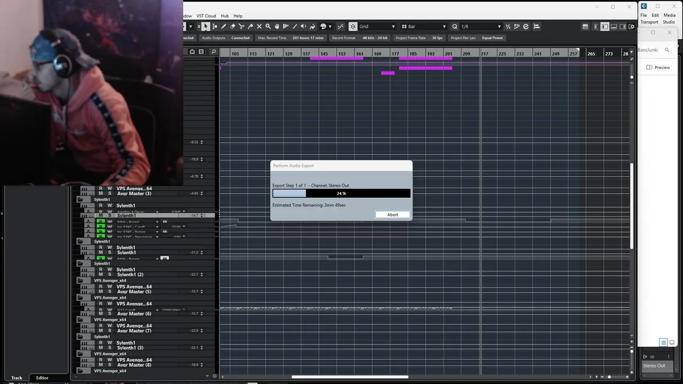Toggle the Snap on/off button
Viewport: 683px width, 384px height.
(x=353, y=27)
